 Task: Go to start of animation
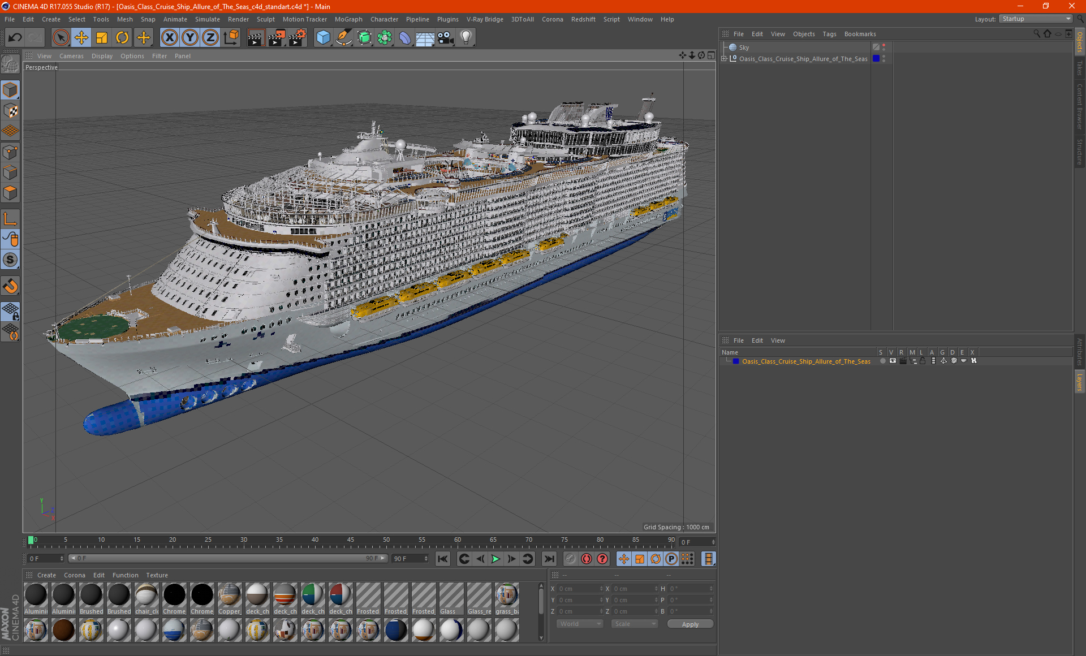(x=443, y=559)
